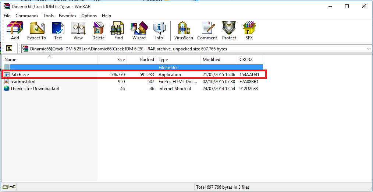The image size is (373, 192).
Task: Open the File menu
Action: [7, 16]
